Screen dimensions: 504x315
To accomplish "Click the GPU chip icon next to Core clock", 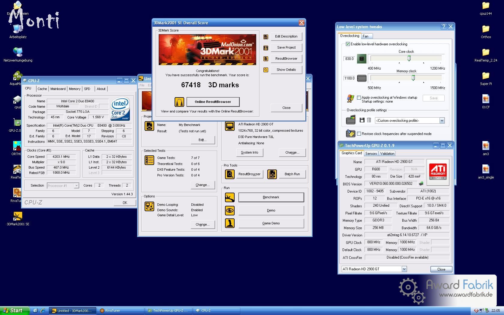I will (x=361, y=59).
